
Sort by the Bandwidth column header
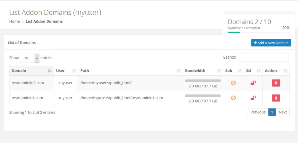pos(203,71)
